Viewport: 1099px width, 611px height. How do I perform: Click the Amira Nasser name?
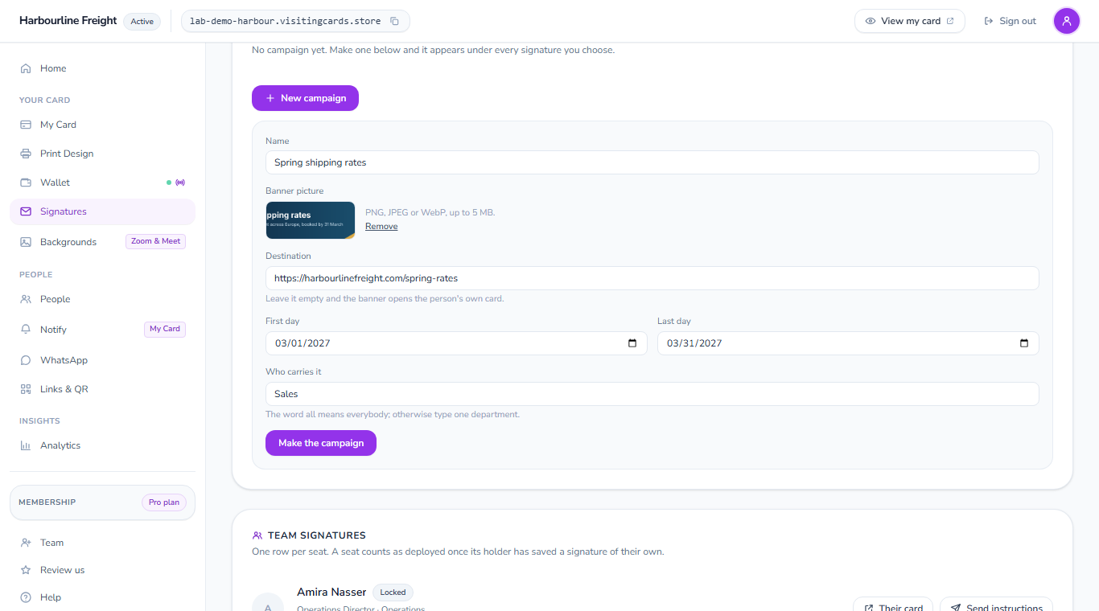tap(331, 593)
